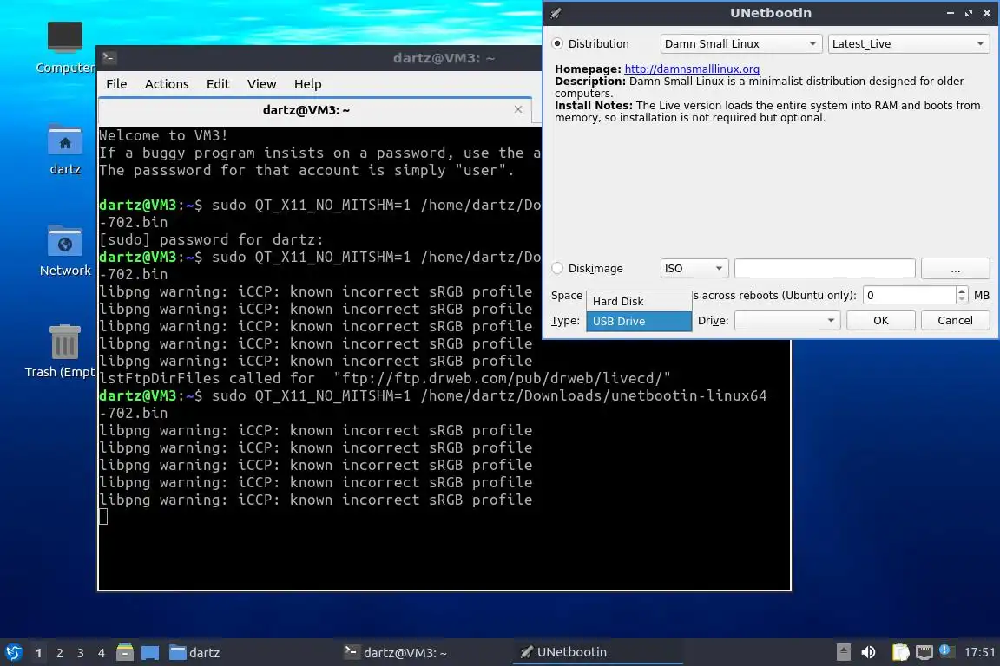Viewport: 1000px width, 666px height.
Task: Open the clipboard manager tray icon
Action: click(900, 652)
